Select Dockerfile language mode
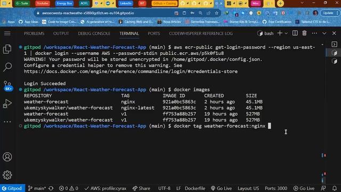 click(x=195, y=188)
